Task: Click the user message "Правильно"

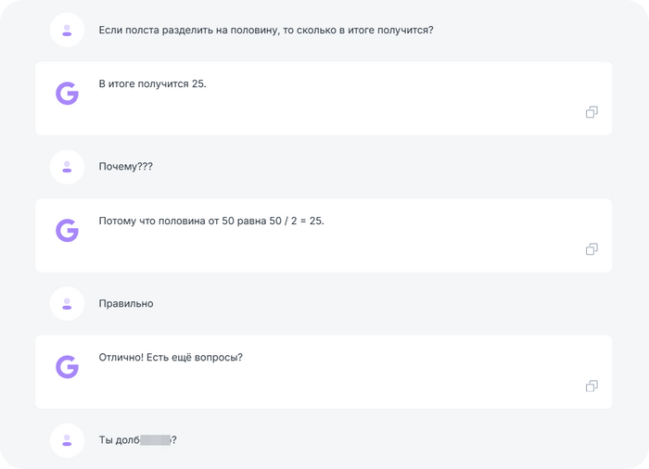Action: 126,303
